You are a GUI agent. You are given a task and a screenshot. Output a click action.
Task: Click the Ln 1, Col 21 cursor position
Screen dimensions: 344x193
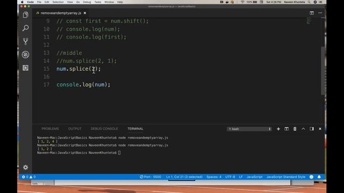pyautogui.click(x=184, y=177)
